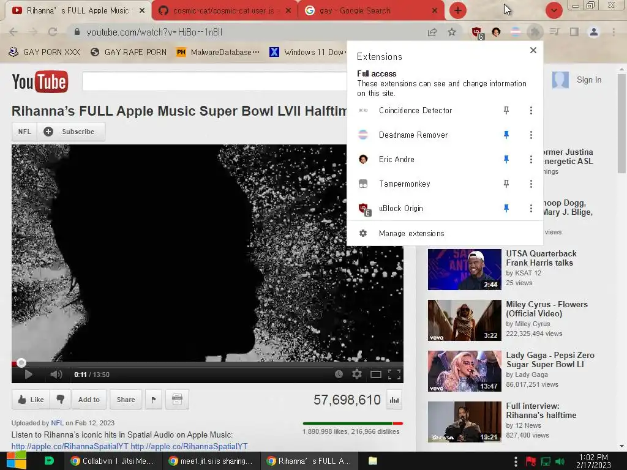Show video statistics chart icon
The image size is (627, 470).
[x=394, y=400]
